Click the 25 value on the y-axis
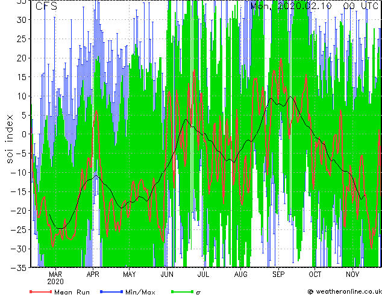382x295 pixels. click(x=22, y=39)
